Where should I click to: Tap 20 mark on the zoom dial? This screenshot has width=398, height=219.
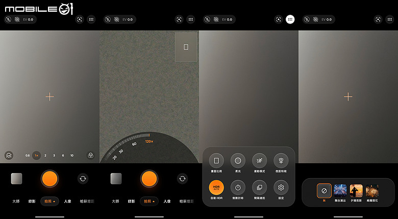(115, 158)
